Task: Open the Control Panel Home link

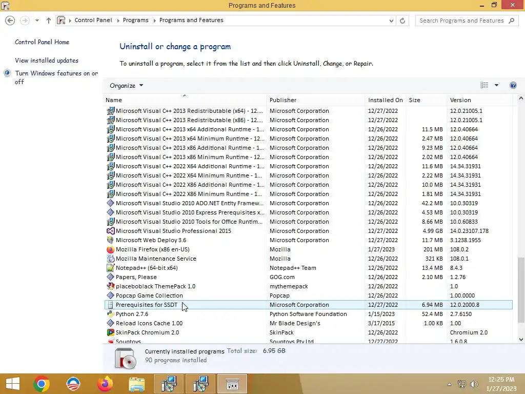Action: click(x=42, y=42)
